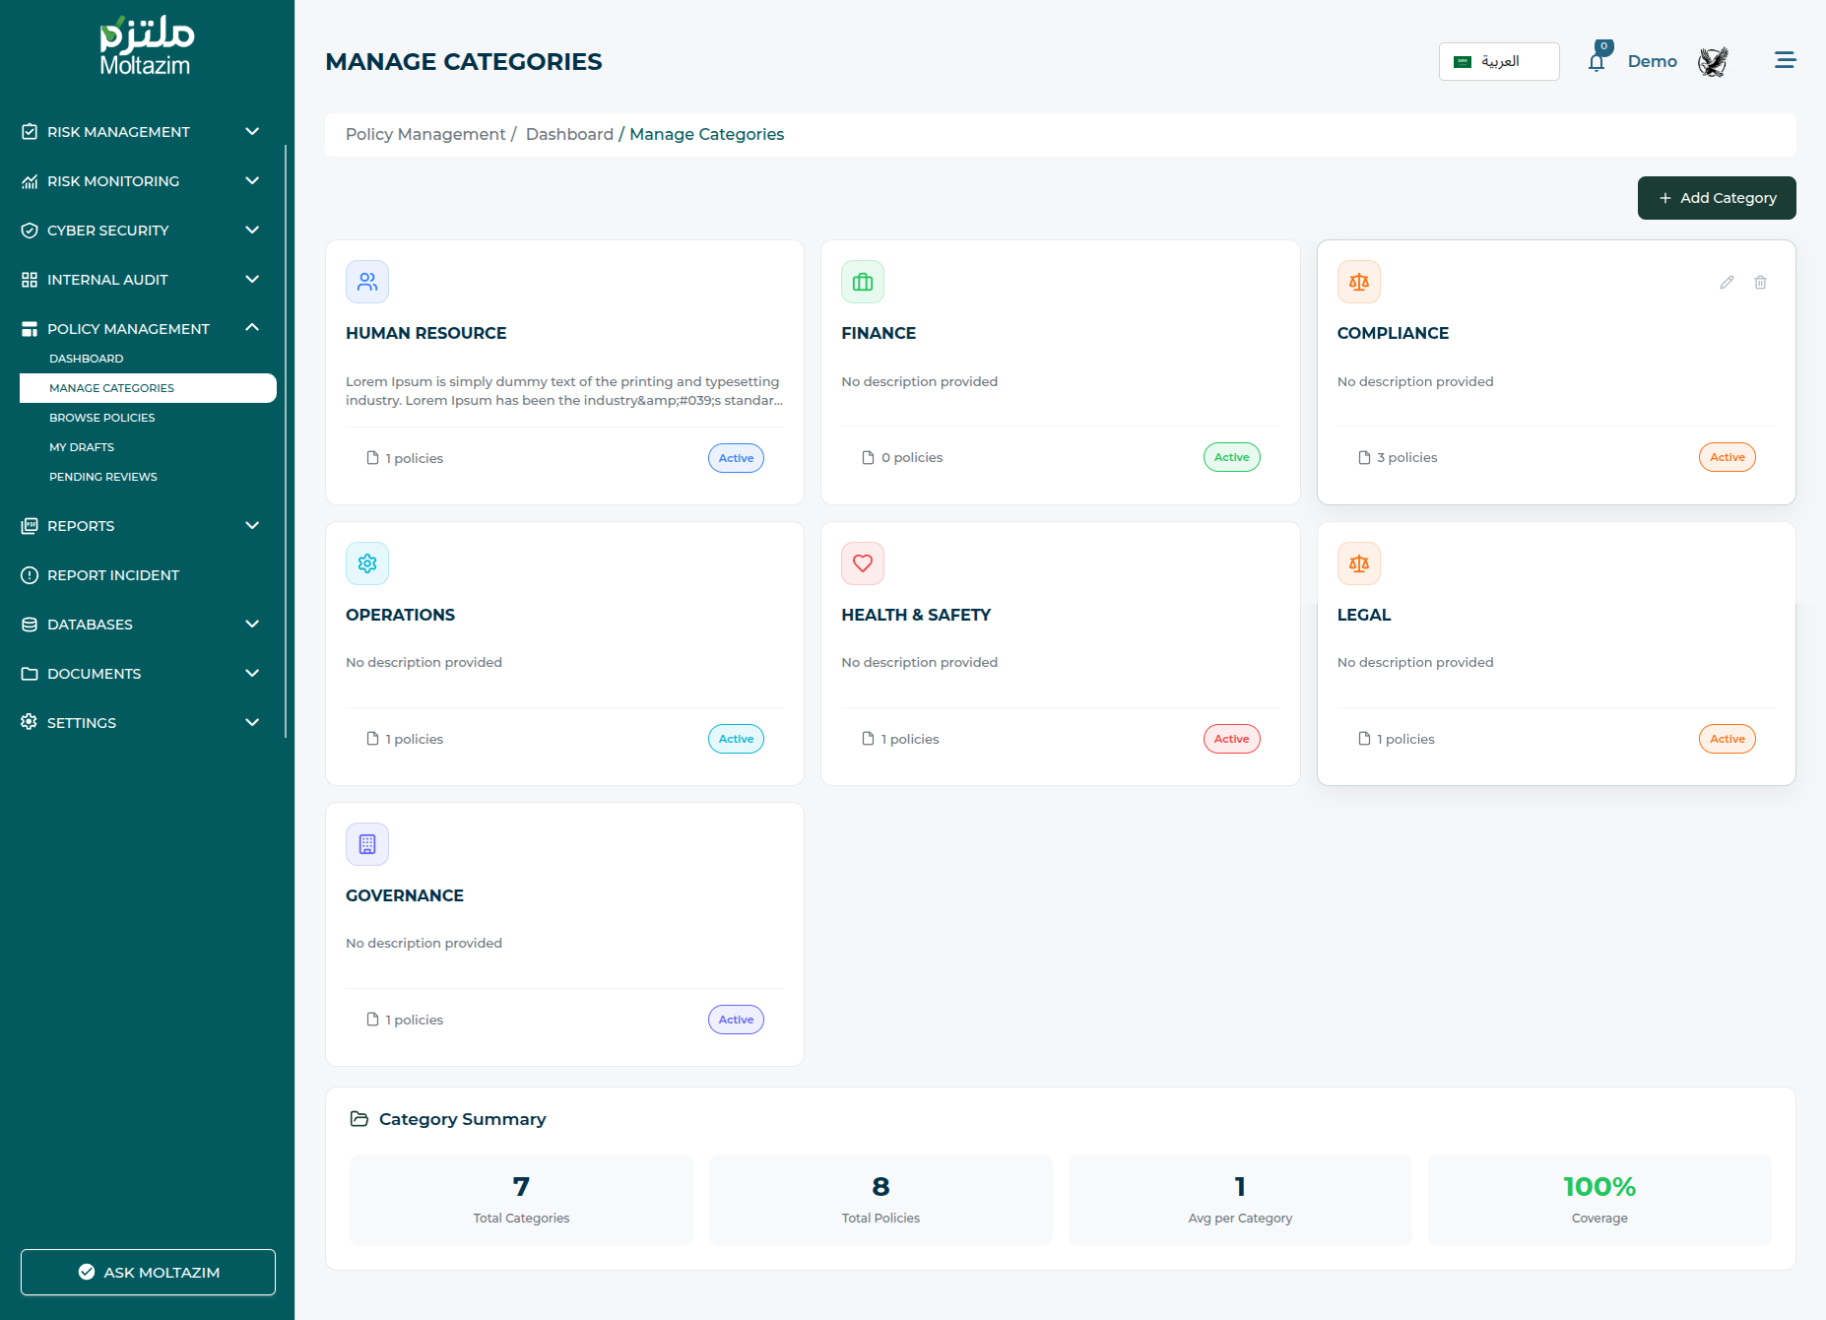Open Browse Policies submenu item

102,418
